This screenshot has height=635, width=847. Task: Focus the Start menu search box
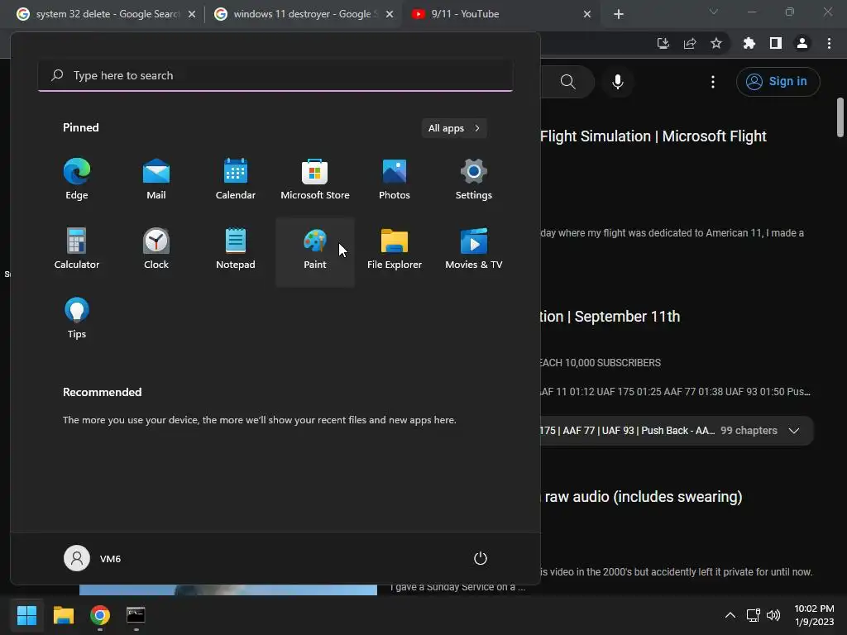point(275,75)
